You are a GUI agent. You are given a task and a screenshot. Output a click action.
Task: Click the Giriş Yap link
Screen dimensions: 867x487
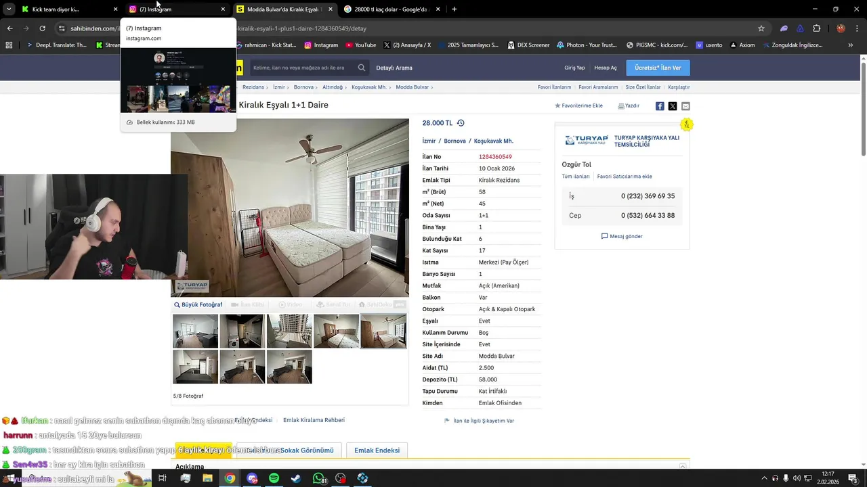tap(574, 68)
